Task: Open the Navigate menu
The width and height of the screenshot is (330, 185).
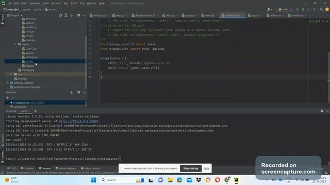Action: (x=35, y=4)
